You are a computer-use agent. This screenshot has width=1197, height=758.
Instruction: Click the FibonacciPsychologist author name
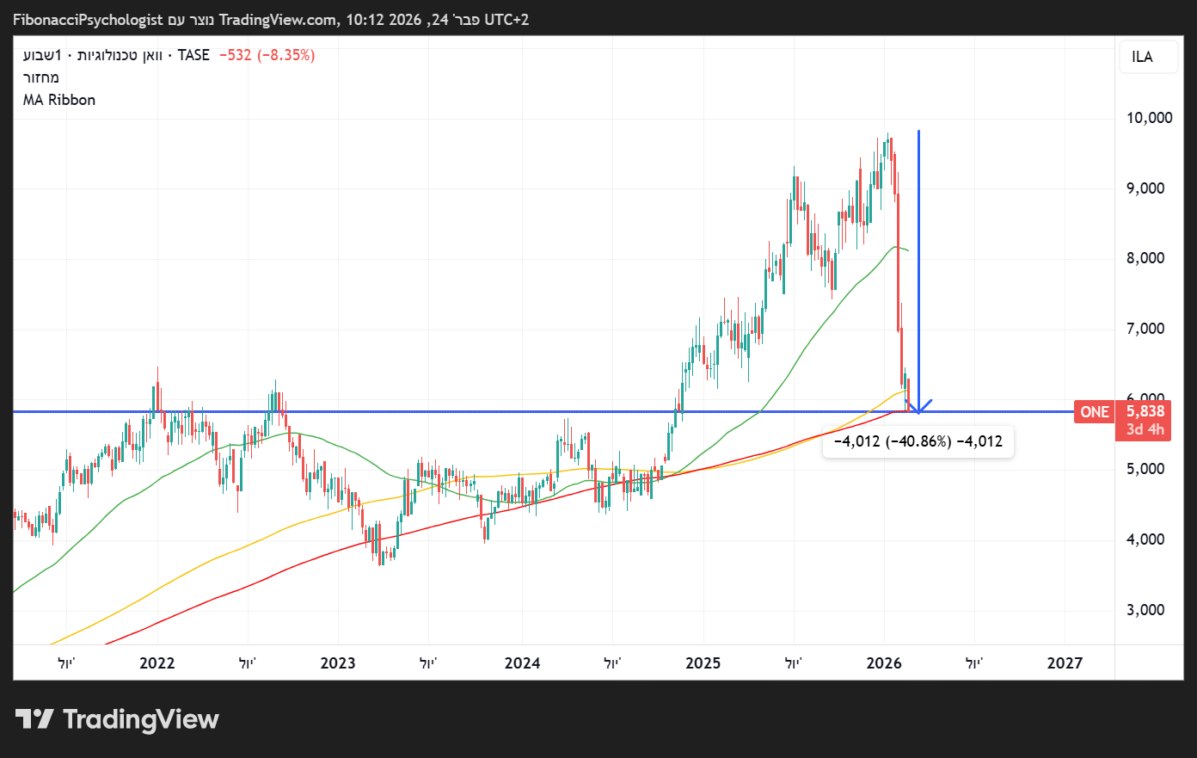pos(88,19)
